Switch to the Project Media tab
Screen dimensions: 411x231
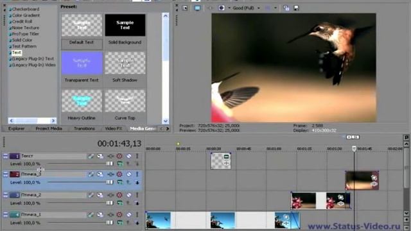(x=49, y=128)
